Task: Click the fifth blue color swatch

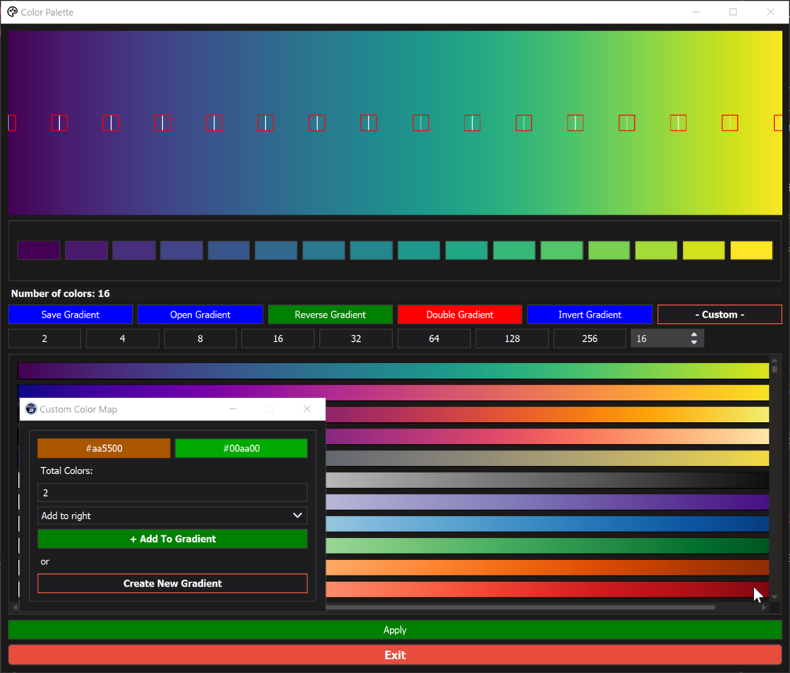Action: point(229,250)
